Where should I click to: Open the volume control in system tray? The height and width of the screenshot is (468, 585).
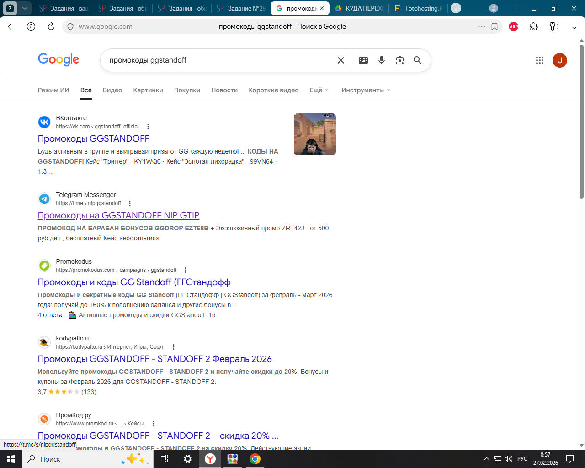pos(509,459)
